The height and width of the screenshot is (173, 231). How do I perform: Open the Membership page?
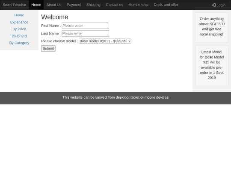tap(138, 5)
